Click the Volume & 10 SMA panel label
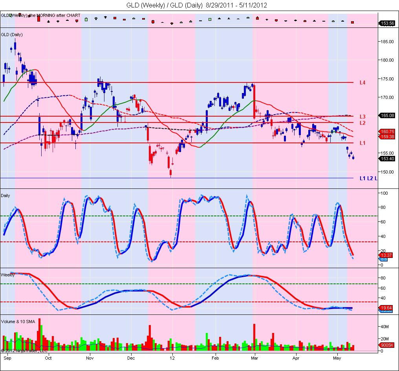Viewport: 399px width, 371px height. (18, 322)
